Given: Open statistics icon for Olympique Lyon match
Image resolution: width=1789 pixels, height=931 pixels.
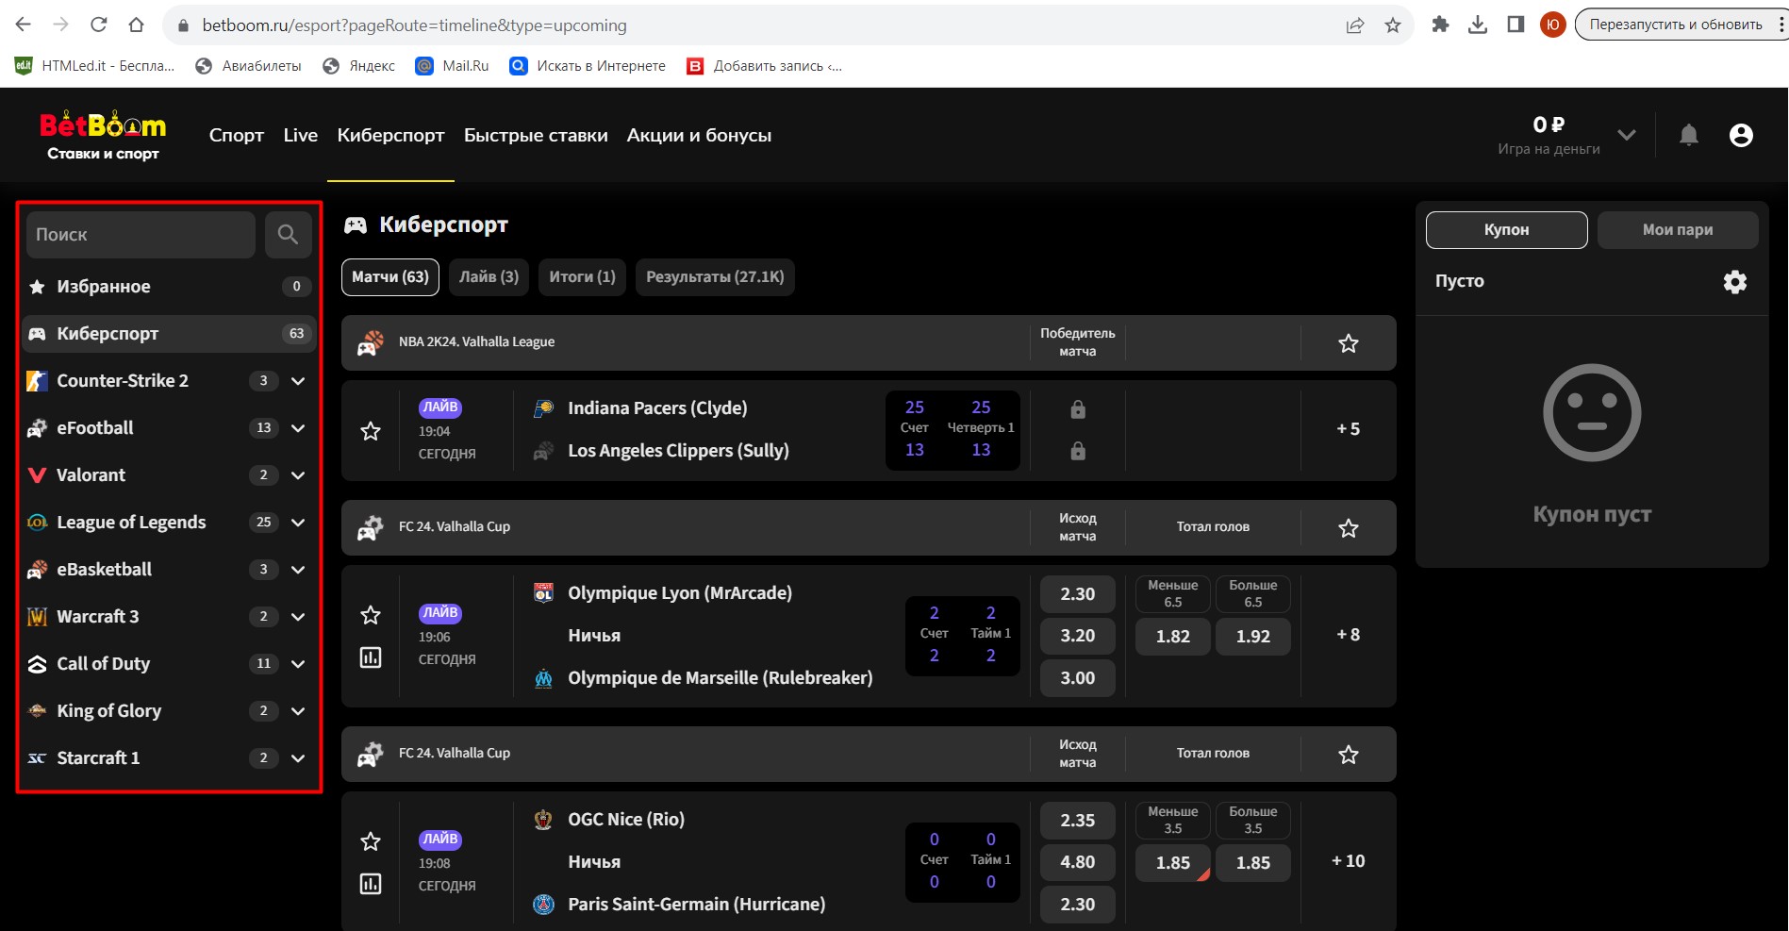Looking at the screenshot, I should pyautogui.click(x=371, y=657).
